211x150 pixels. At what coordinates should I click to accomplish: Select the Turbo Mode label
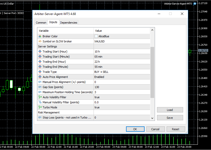(50, 107)
